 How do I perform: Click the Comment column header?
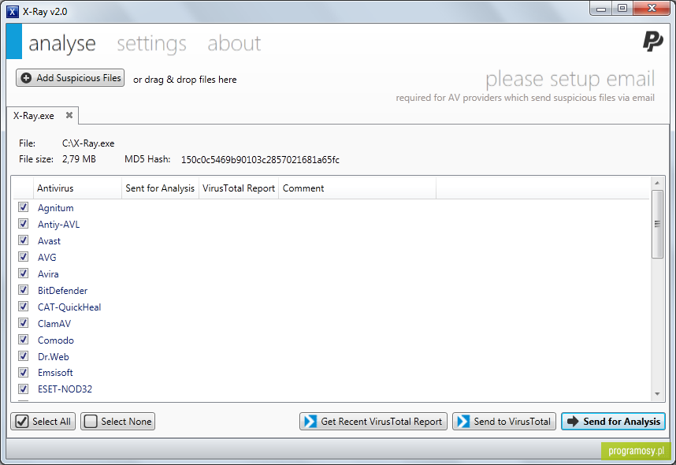pyautogui.click(x=358, y=188)
